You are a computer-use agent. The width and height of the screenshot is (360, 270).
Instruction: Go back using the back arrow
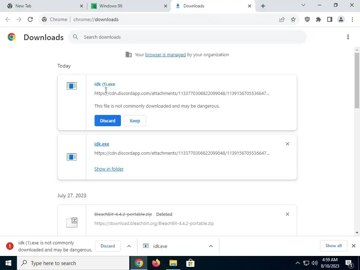point(8,20)
